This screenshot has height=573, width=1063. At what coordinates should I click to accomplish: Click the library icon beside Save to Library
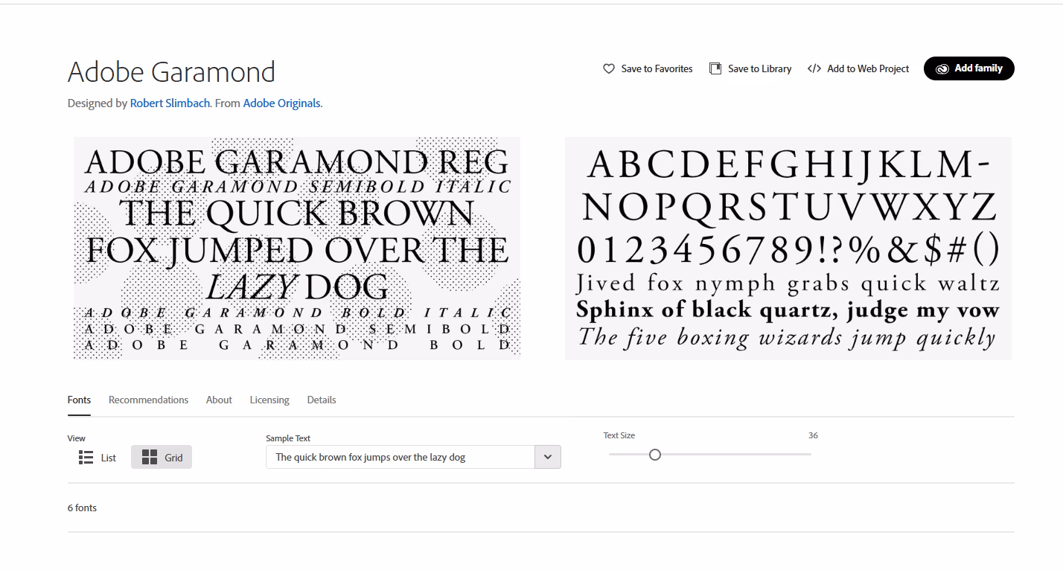(x=715, y=68)
